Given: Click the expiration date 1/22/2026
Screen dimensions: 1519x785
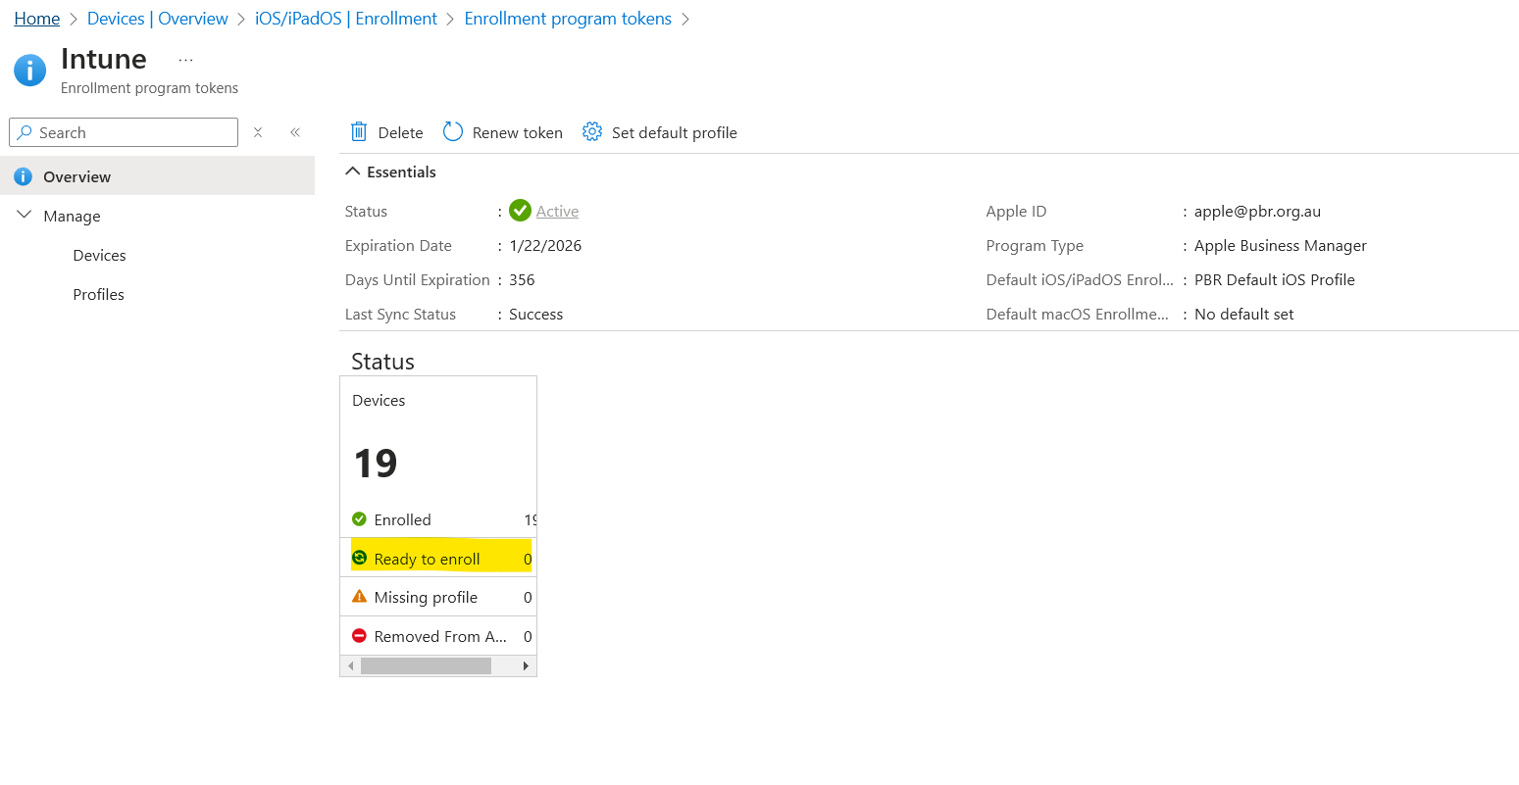Looking at the screenshot, I should 545,245.
